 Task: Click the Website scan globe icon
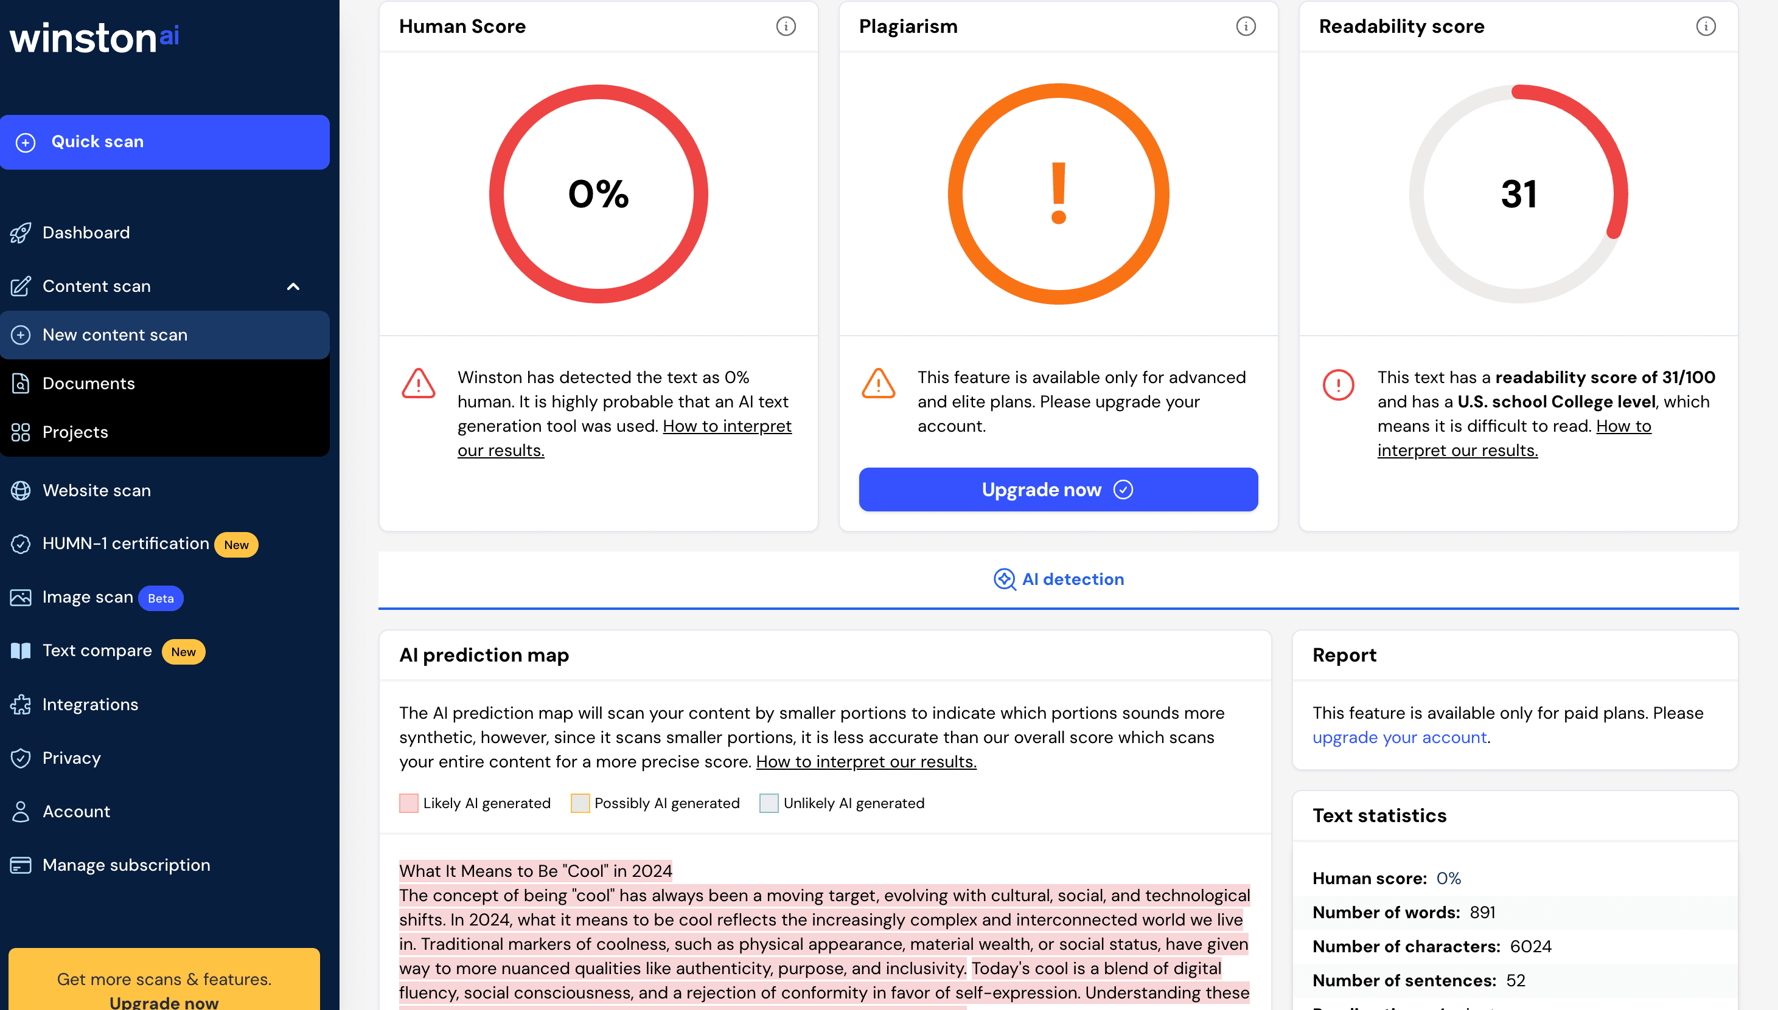tap(21, 491)
